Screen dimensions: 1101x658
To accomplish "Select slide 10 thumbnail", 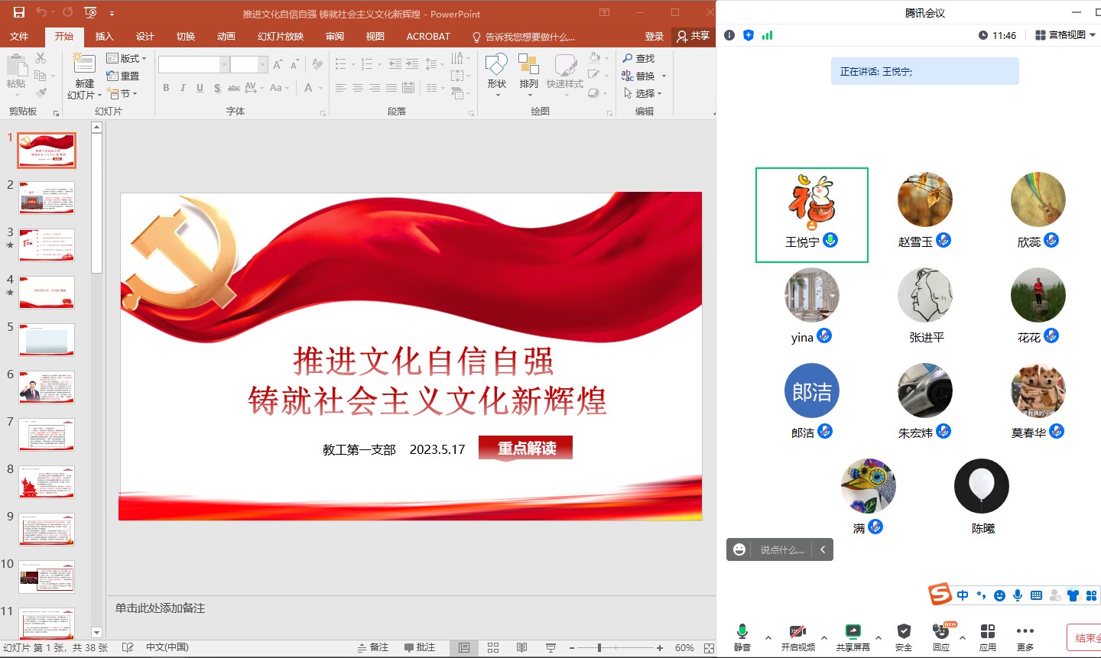I will (x=47, y=577).
